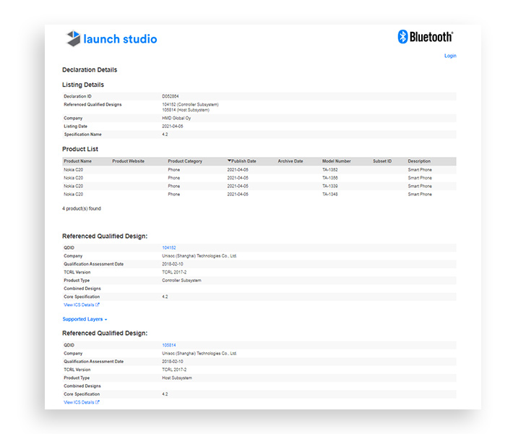Image resolution: width=526 pixels, height=434 pixels.
Task: Click the launch studio title text
Action: tap(120, 39)
